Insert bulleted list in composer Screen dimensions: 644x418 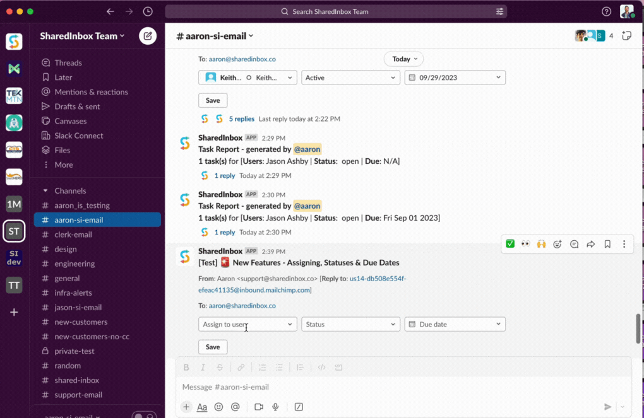point(279,367)
